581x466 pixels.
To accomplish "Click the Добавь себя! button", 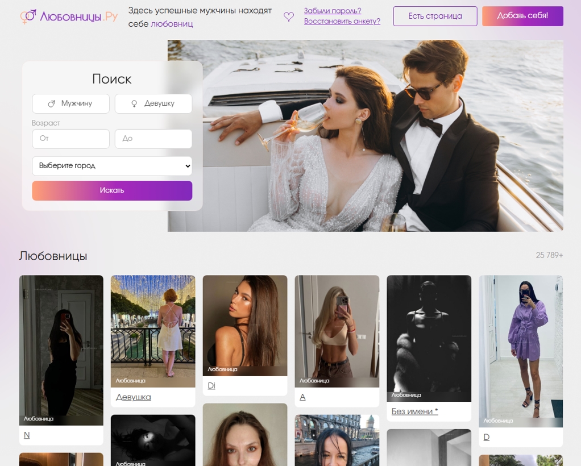I will pos(522,16).
